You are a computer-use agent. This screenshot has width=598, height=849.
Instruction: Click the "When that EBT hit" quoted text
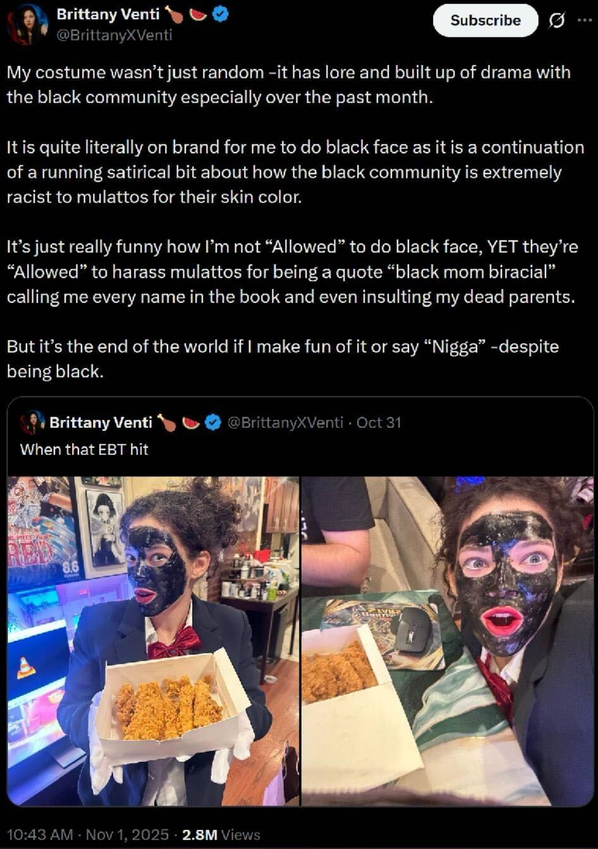[84, 449]
